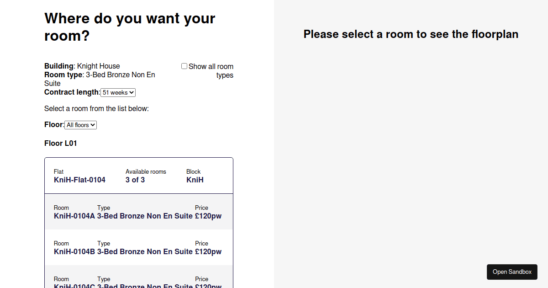Click the room type text for KniH-0104A
The image size is (548, 288).
[145, 216]
